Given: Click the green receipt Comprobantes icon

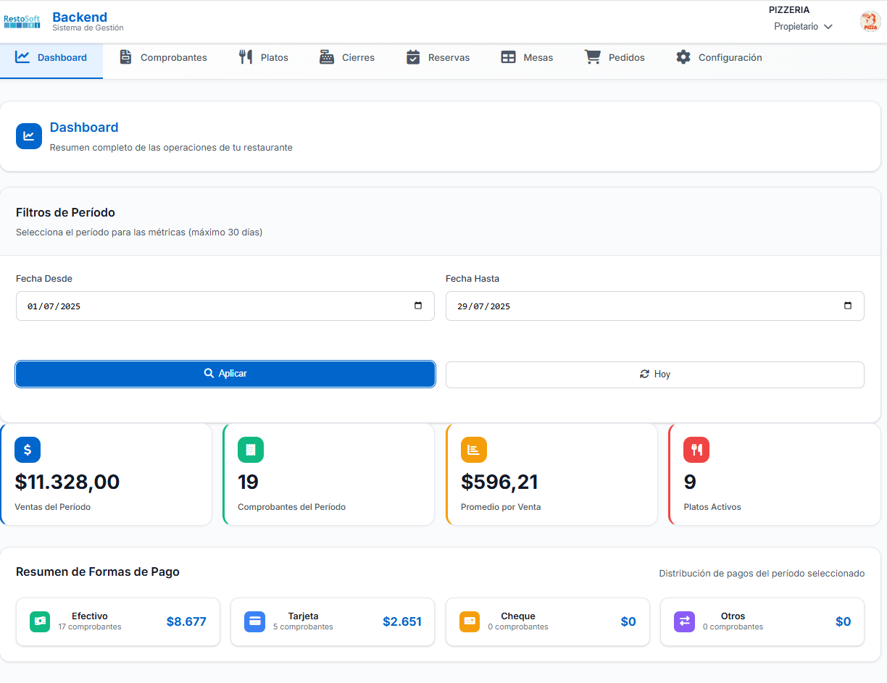Looking at the screenshot, I should [251, 450].
